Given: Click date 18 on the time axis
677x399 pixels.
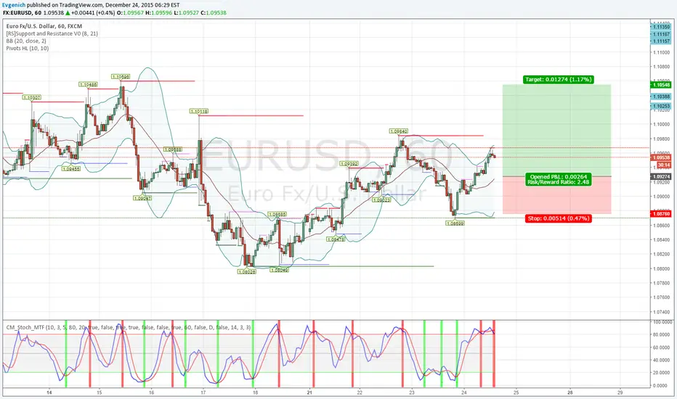Looking at the screenshot, I should point(256,392).
